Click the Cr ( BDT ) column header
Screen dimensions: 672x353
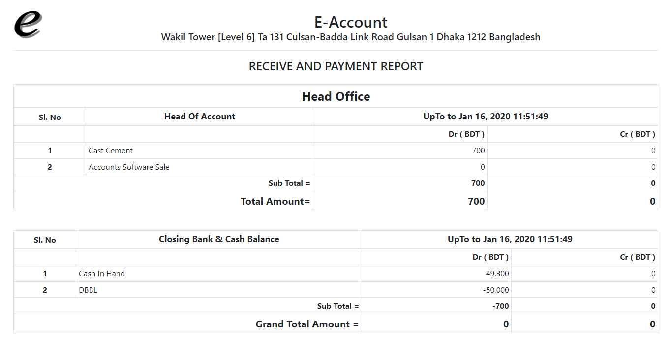tap(639, 134)
